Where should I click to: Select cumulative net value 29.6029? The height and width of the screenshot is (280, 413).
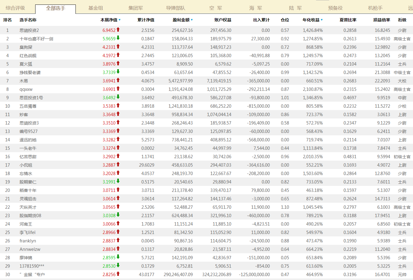tap(146, 165)
